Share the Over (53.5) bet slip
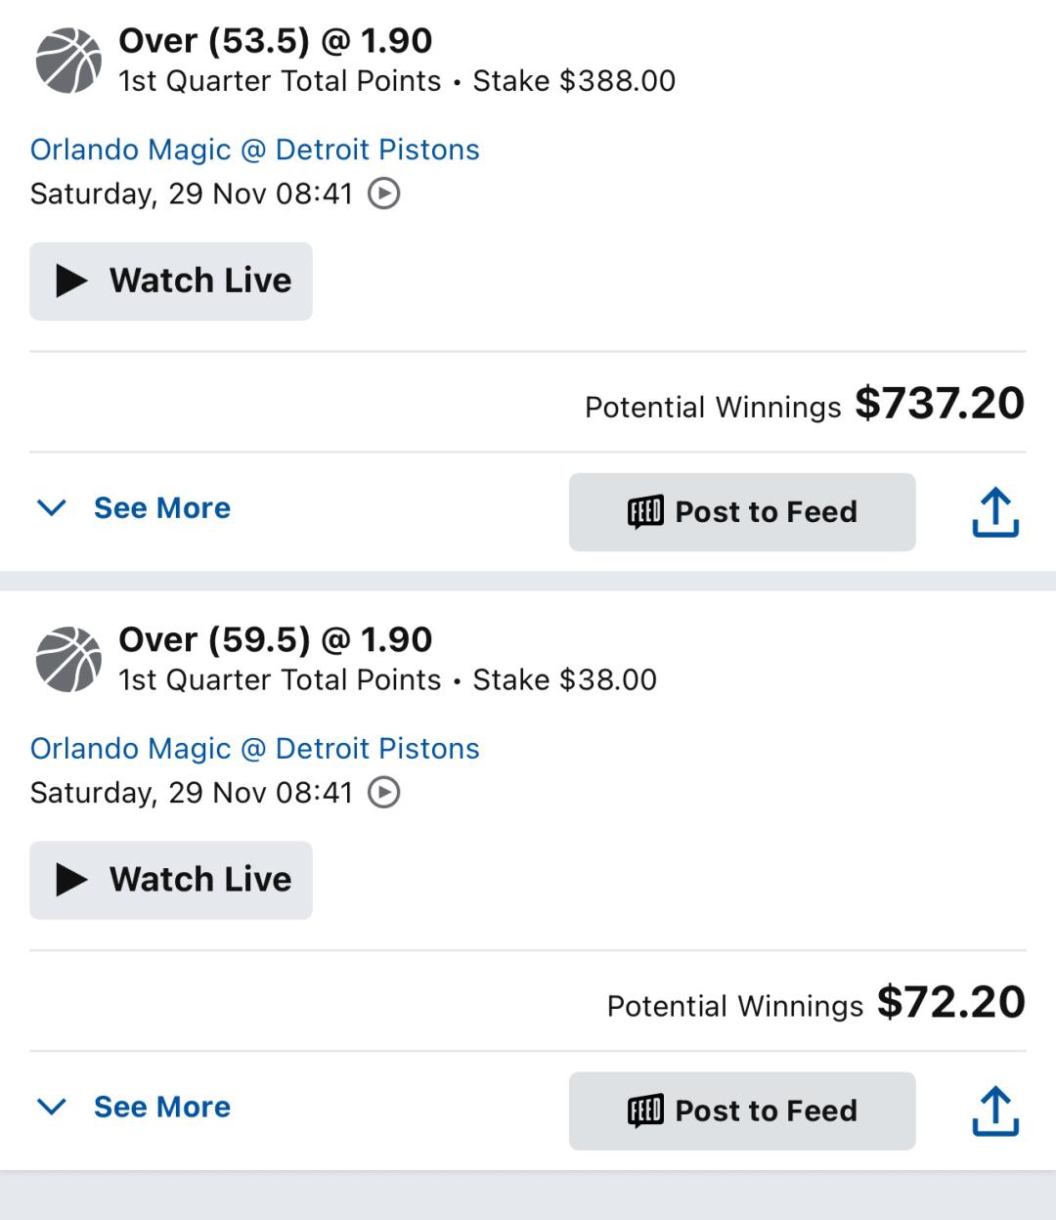Viewport: 1056px width, 1220px height. point(994,512)
